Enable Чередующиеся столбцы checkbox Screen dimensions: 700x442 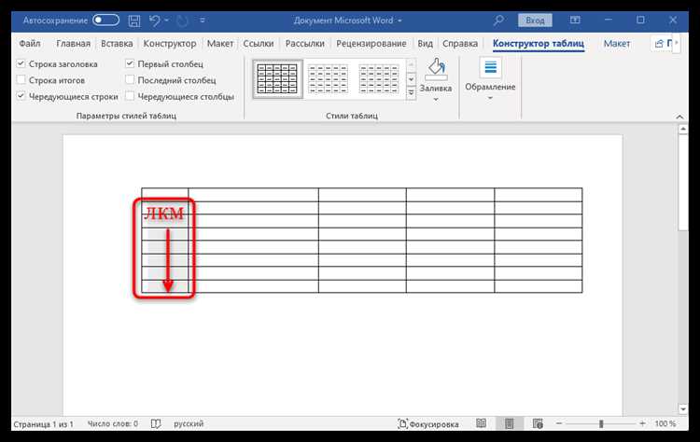[x=130, y=96]
